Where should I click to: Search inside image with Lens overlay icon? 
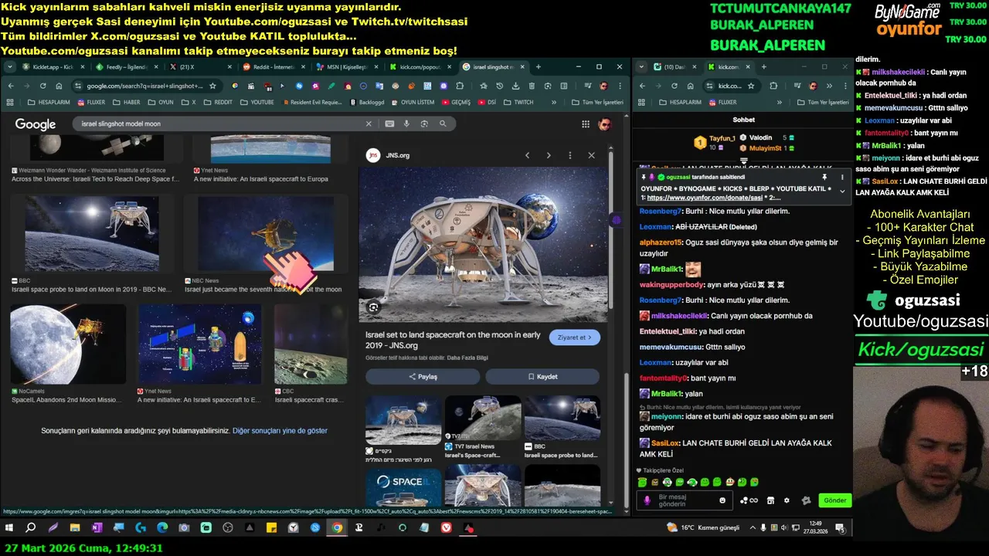pos(373,307)
